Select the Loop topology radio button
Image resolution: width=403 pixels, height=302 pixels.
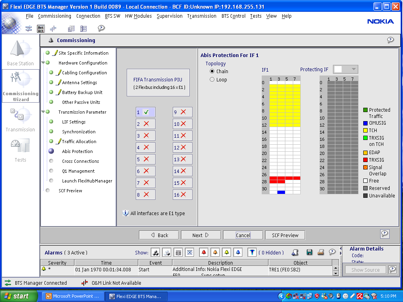[212, 80]
